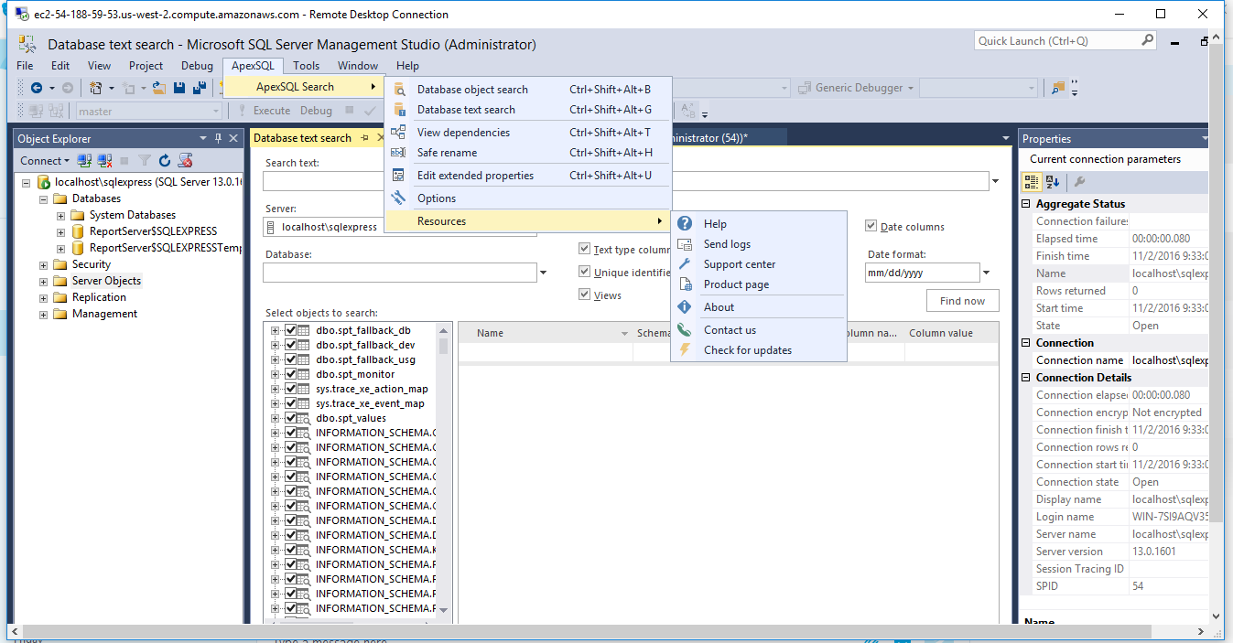Select the Categorized view icon in Properties
The height and width of the screenshot is (643, 1233).
(x=1033, y=182)
